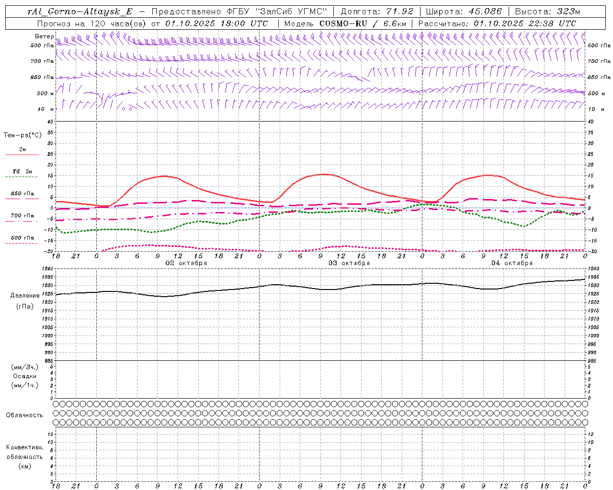The height and width of the screenshot is (490, 613).
Task: Click the (гПа) unit under Давление
Action: (x=25, y=306)
